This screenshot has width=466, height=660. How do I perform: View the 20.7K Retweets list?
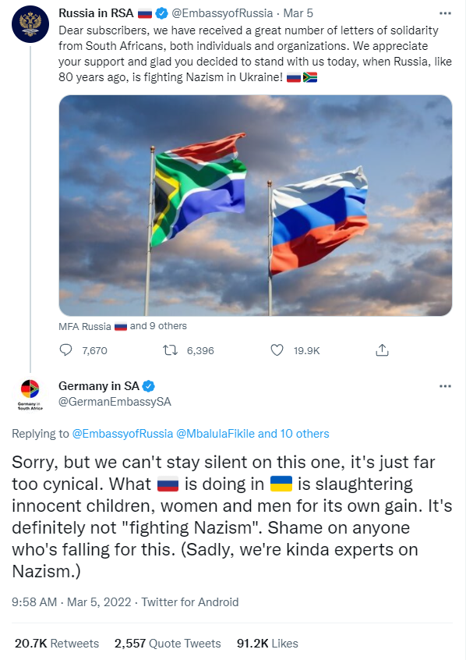(x=57, y=643)
